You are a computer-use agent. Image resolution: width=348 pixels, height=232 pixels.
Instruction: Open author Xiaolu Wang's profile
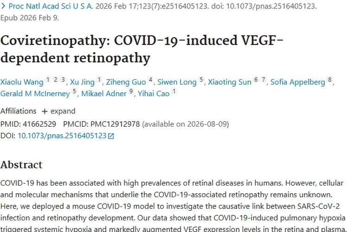coord(22,82)
